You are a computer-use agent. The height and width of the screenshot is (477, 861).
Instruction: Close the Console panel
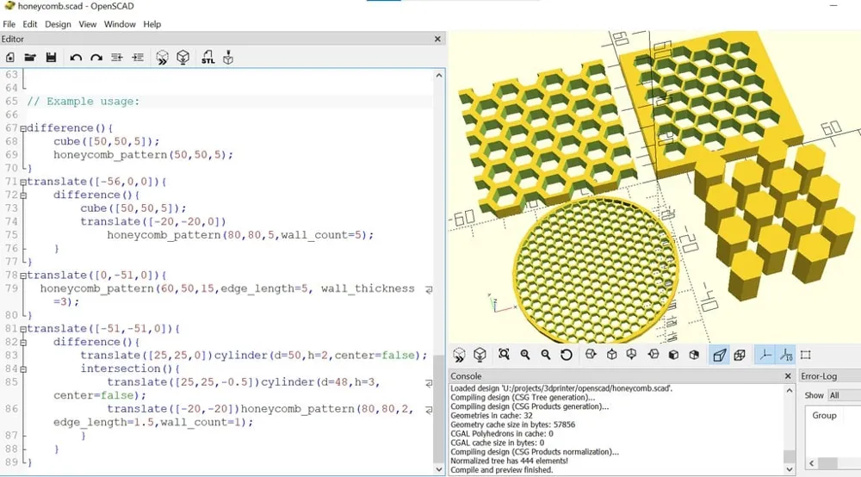pyautogui.click(x=787, y=376)
